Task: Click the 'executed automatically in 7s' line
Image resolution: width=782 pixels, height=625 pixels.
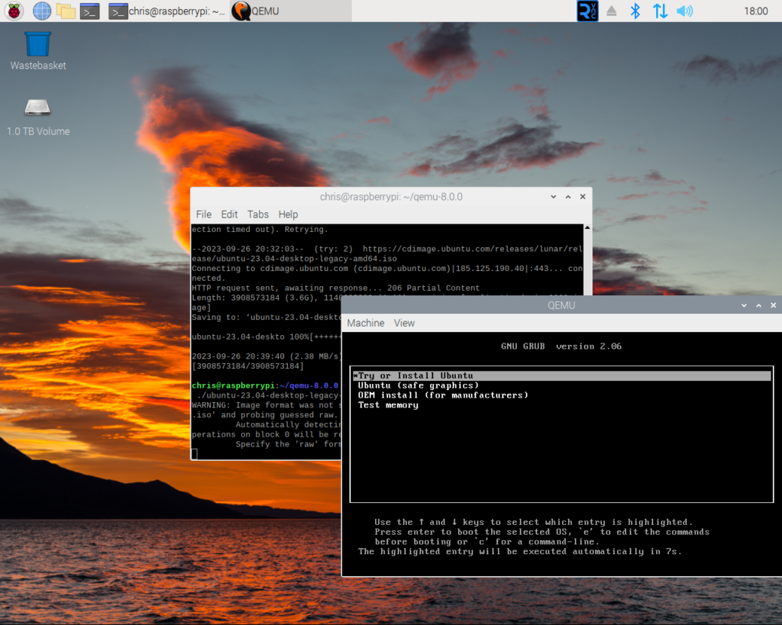Action: click(x=519, y=552)
